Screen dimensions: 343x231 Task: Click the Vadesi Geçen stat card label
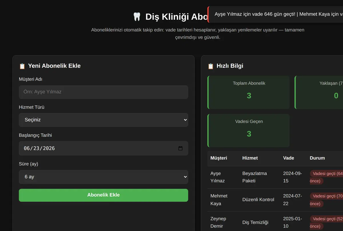point(249,122)
